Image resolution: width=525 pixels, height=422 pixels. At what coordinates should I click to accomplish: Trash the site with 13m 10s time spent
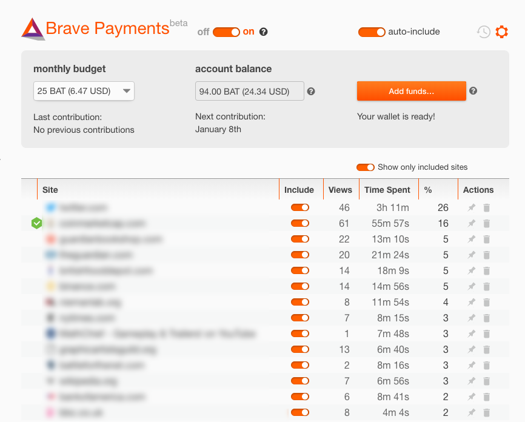pyautogui.click(x=486, y=239)
